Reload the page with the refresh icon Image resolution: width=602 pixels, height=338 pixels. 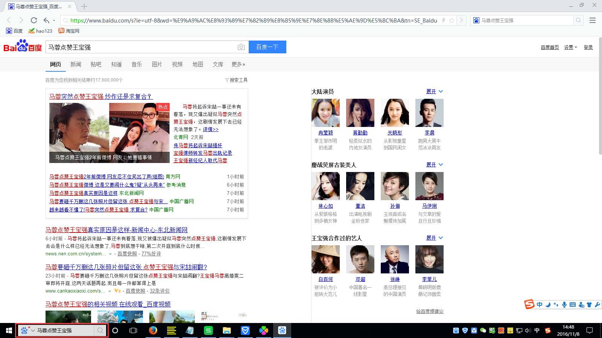(x=34, y=20)
